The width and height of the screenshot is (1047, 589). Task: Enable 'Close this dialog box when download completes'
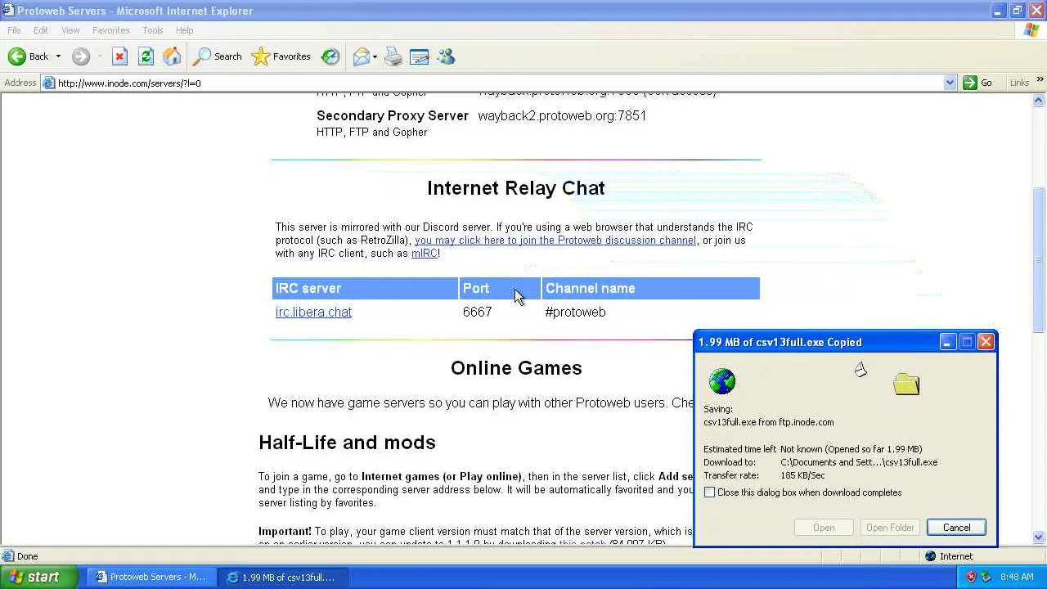709,492
